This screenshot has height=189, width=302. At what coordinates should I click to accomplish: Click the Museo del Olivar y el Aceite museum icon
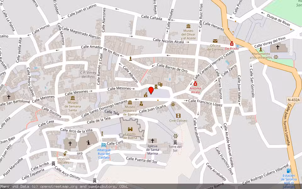(x=188, y=26)
